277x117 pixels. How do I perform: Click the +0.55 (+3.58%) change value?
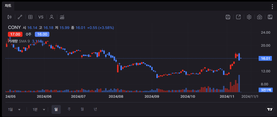pyautogui.click(x=101, y=28)
